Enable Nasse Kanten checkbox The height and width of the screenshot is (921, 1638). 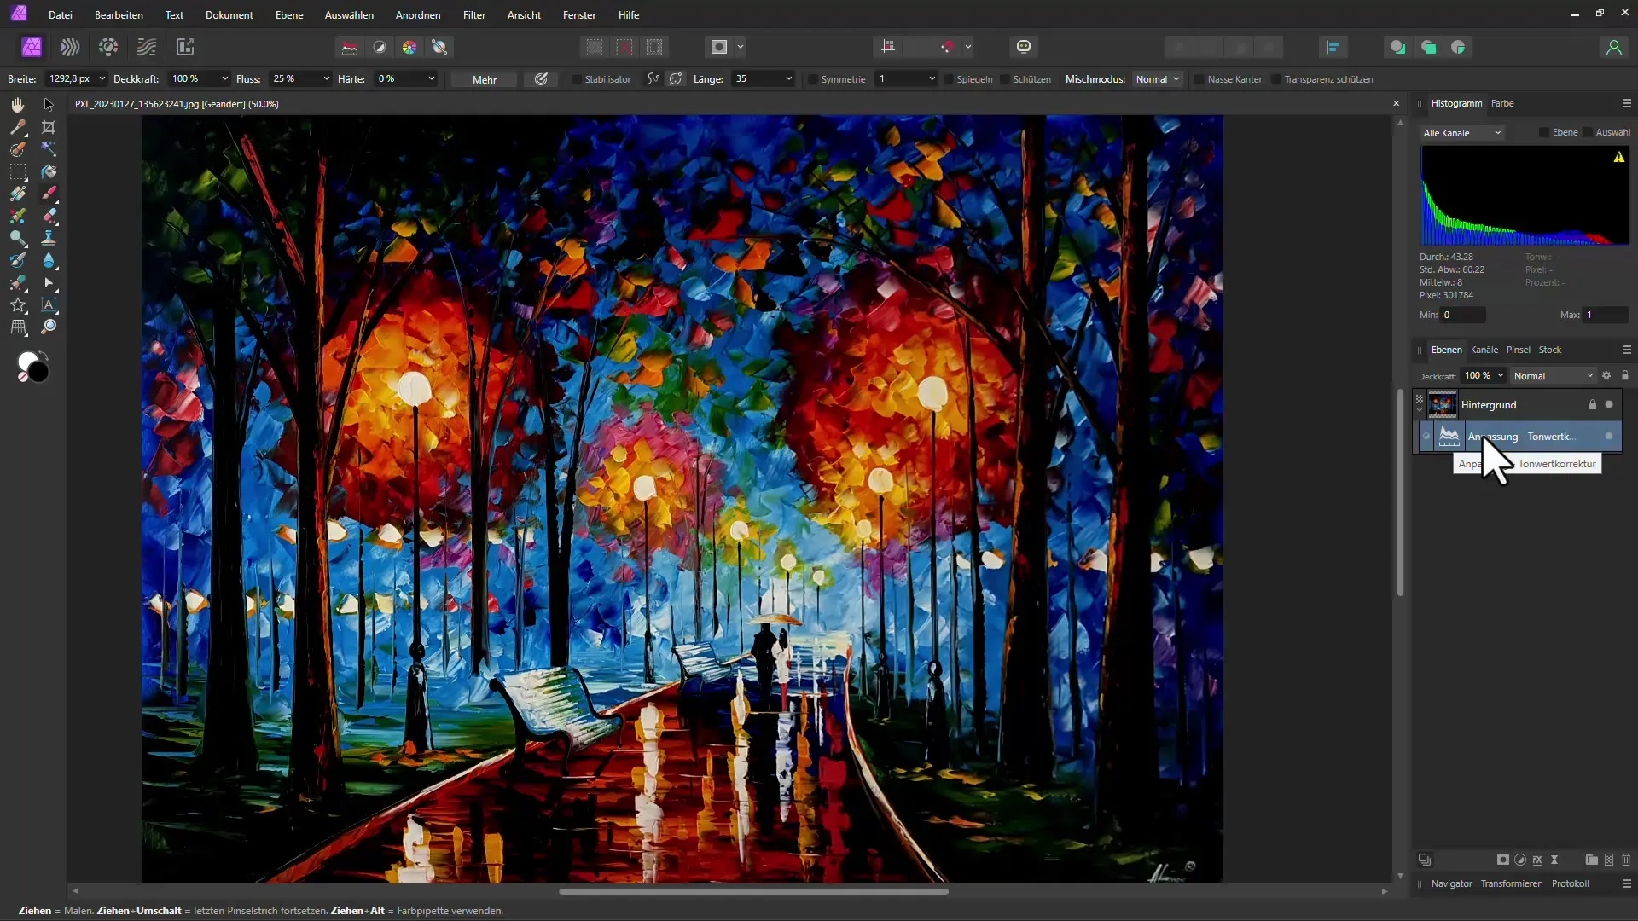(x=1199, y=79)
